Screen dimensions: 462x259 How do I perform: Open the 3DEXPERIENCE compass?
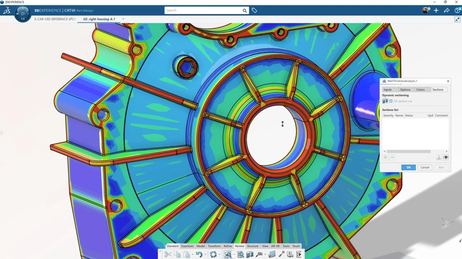coord(23,14)
